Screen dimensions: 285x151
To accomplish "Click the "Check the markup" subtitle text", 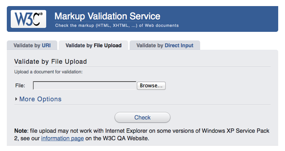I will (117, 25).
